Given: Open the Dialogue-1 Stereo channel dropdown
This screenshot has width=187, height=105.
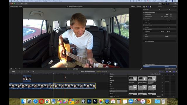Looking at the screenshot, I should (x=167, y=66).
